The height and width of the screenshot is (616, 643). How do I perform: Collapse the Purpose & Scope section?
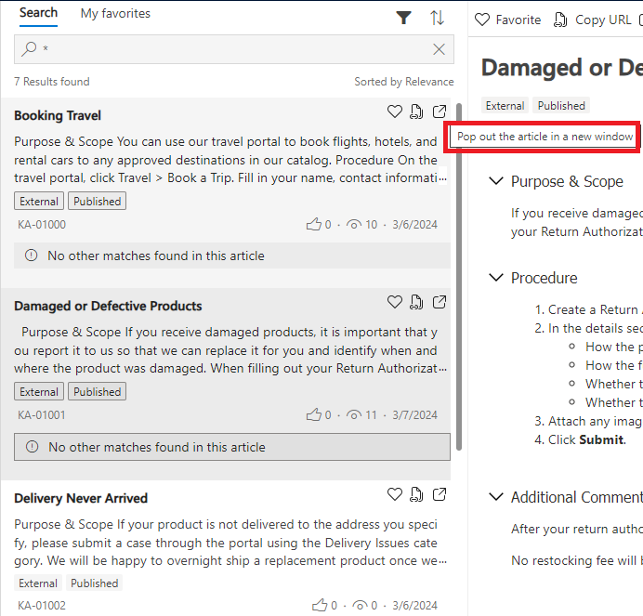pos(496,181)
